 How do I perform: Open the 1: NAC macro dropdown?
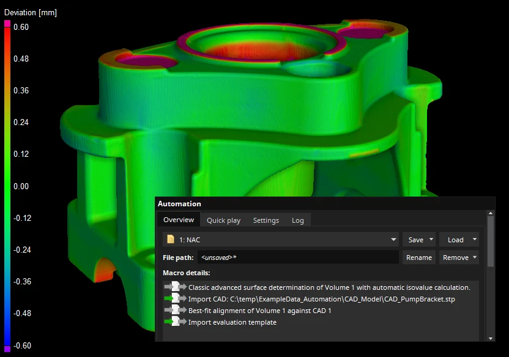click(x=393, y=240)
